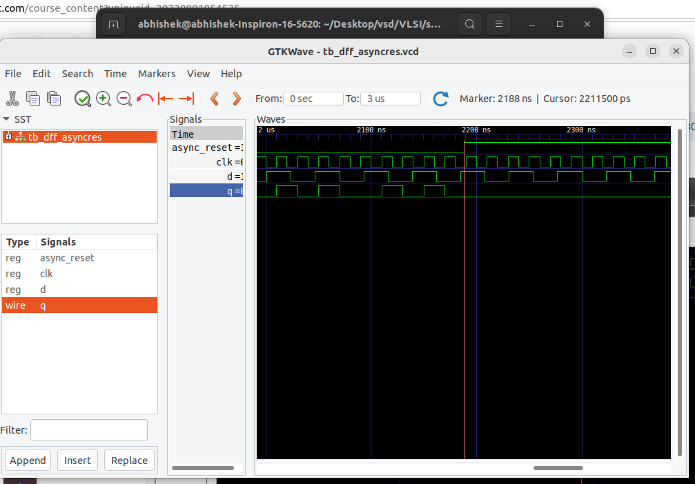Open the Markers menu

coord(157,74)
